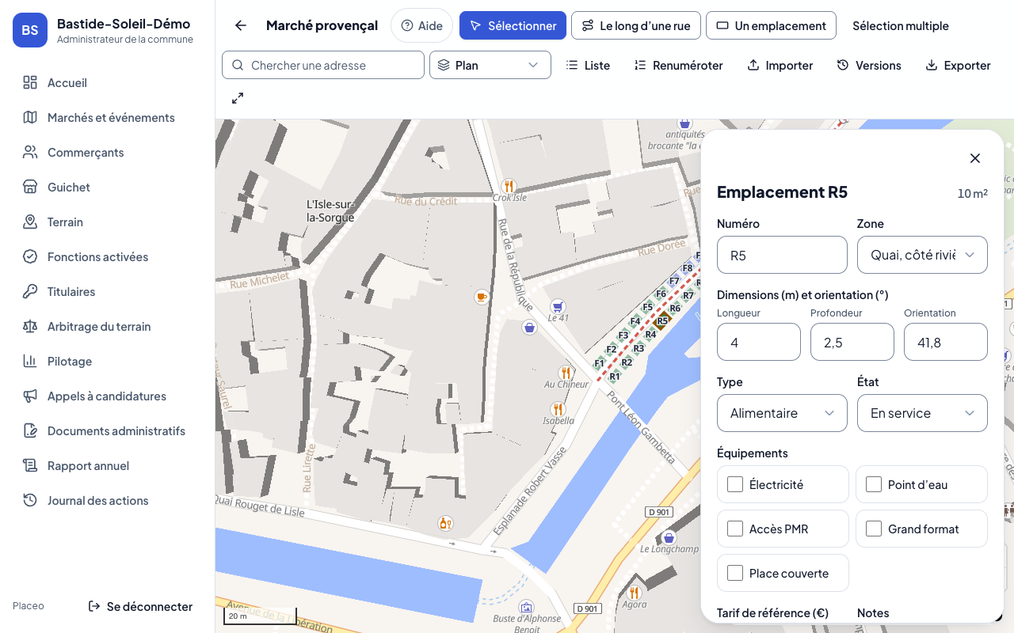
Task: Click the Le 41 shop map icon
Action: pos(558,306)
